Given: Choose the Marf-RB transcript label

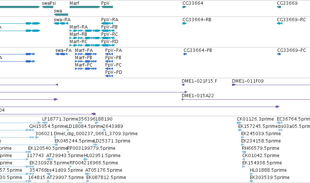Looking at the screenshot, I should click(x=78, y=34).
